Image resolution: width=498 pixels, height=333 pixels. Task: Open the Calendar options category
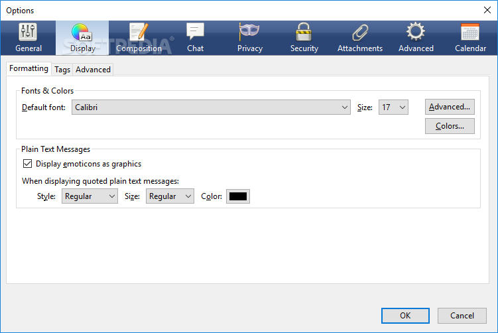click(470, 38)
